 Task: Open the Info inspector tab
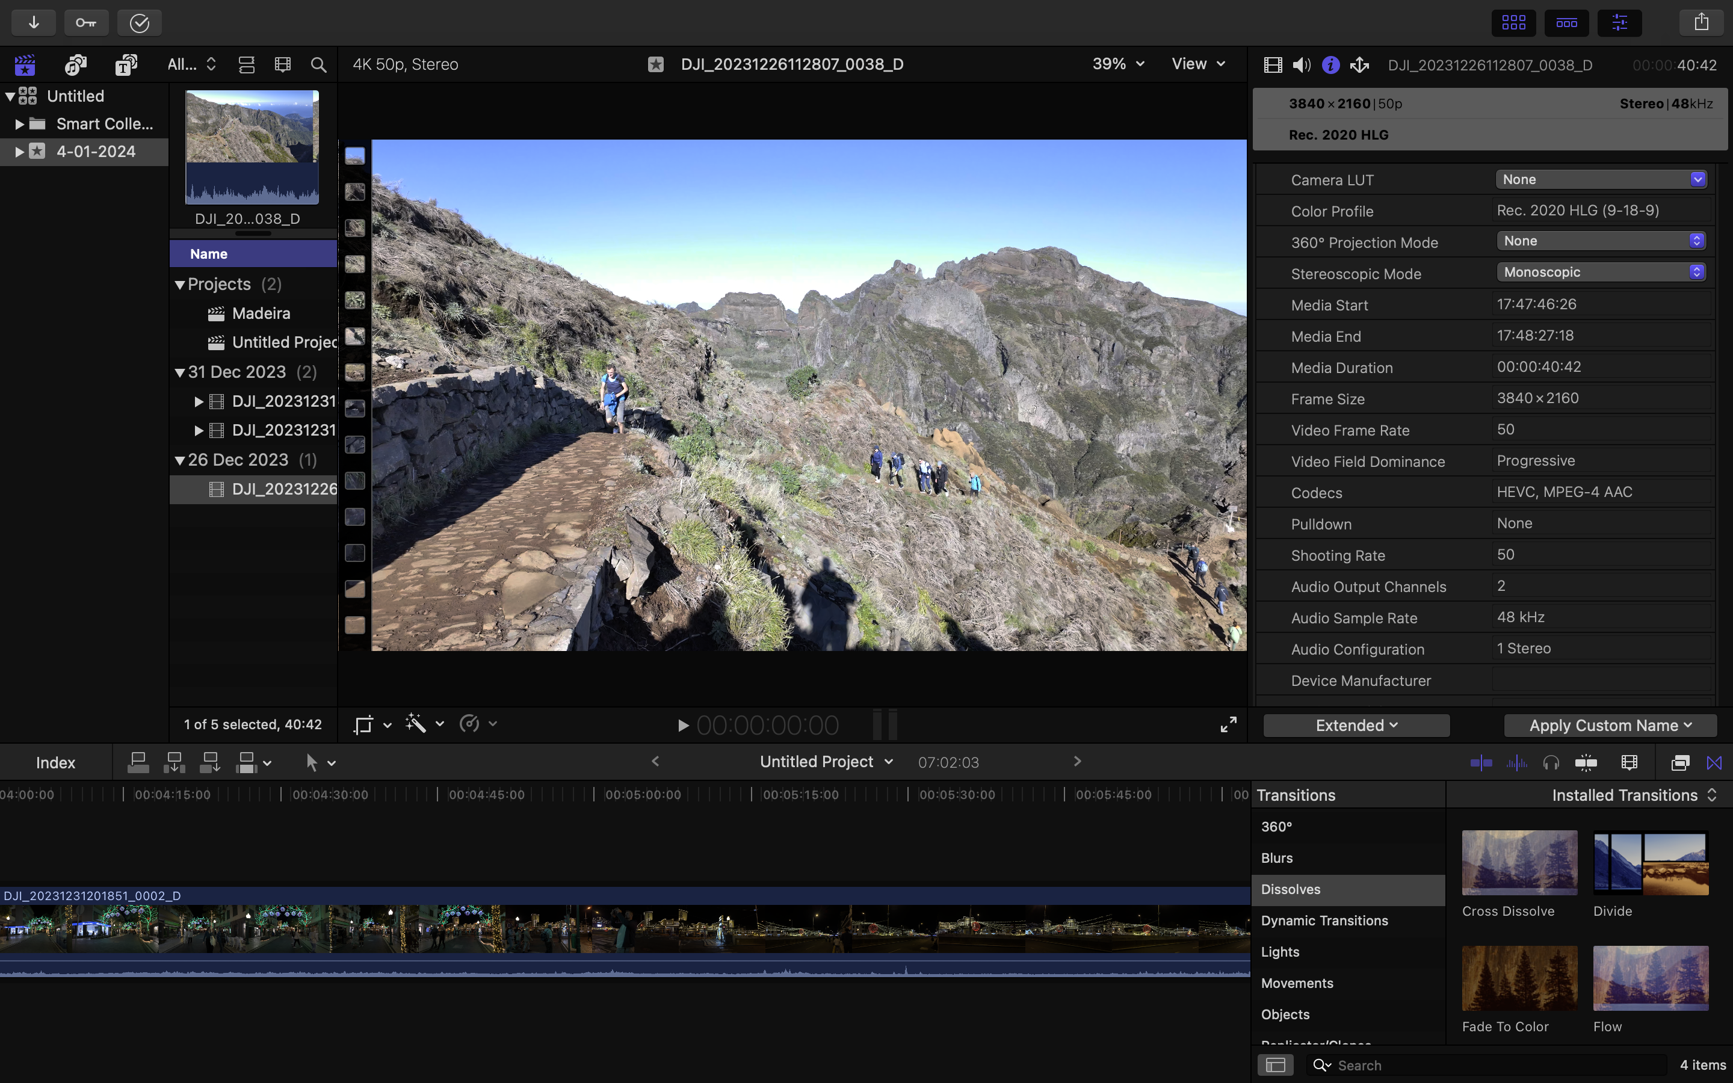(x=1330, y=65)
